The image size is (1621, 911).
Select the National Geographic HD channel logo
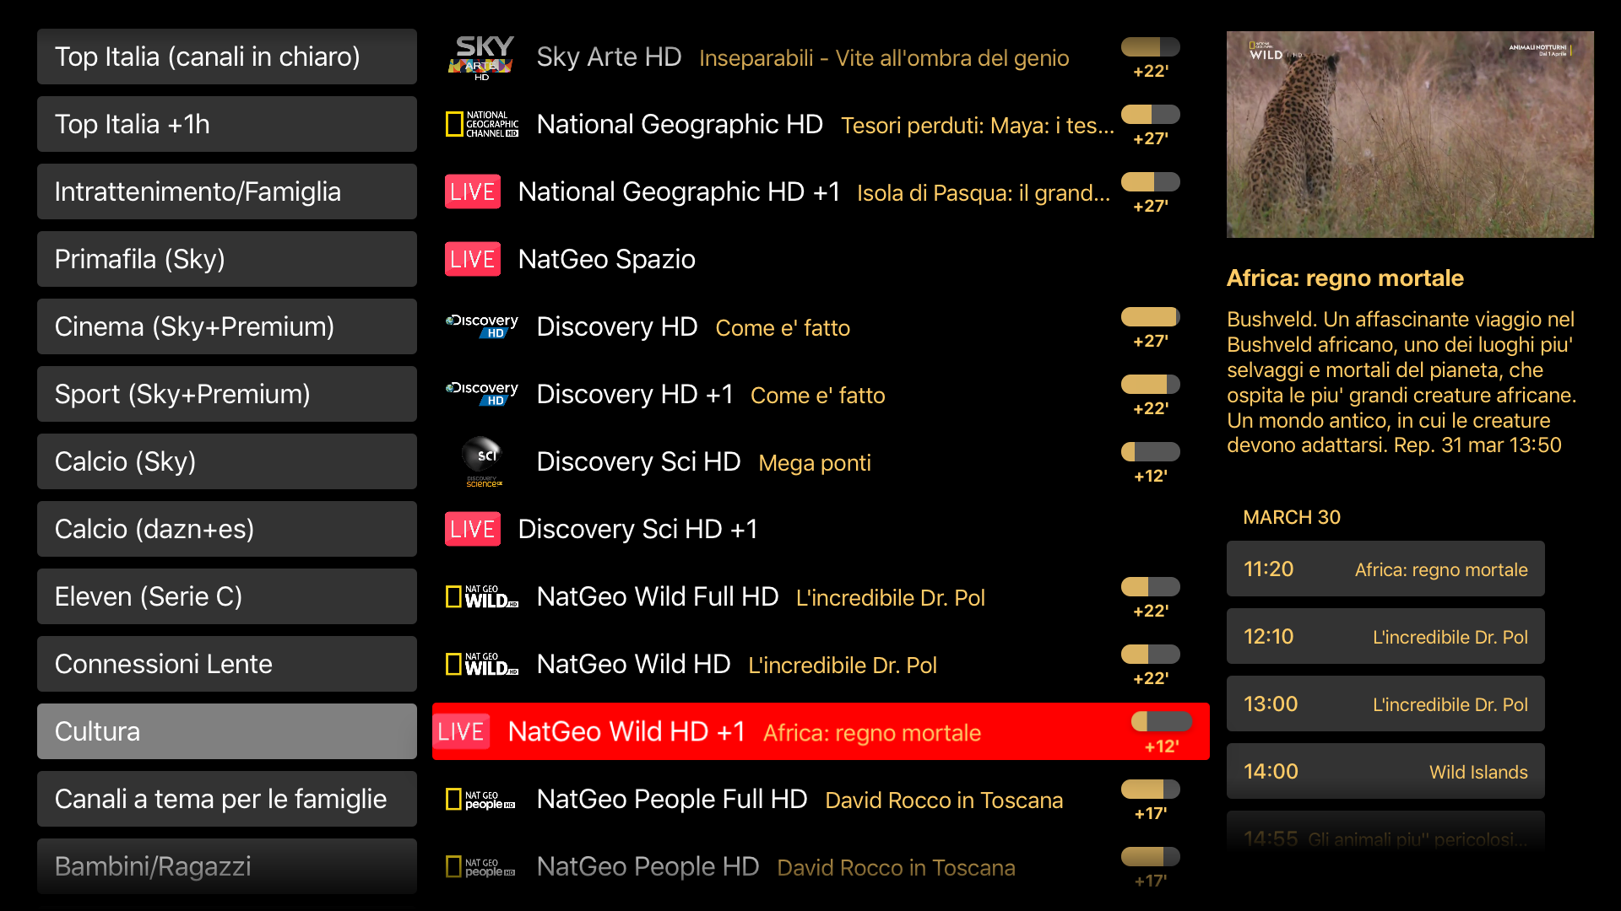[482, 124]
